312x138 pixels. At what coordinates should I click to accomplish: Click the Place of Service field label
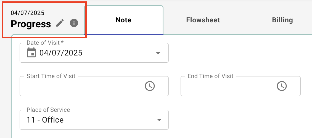(48, 110)
